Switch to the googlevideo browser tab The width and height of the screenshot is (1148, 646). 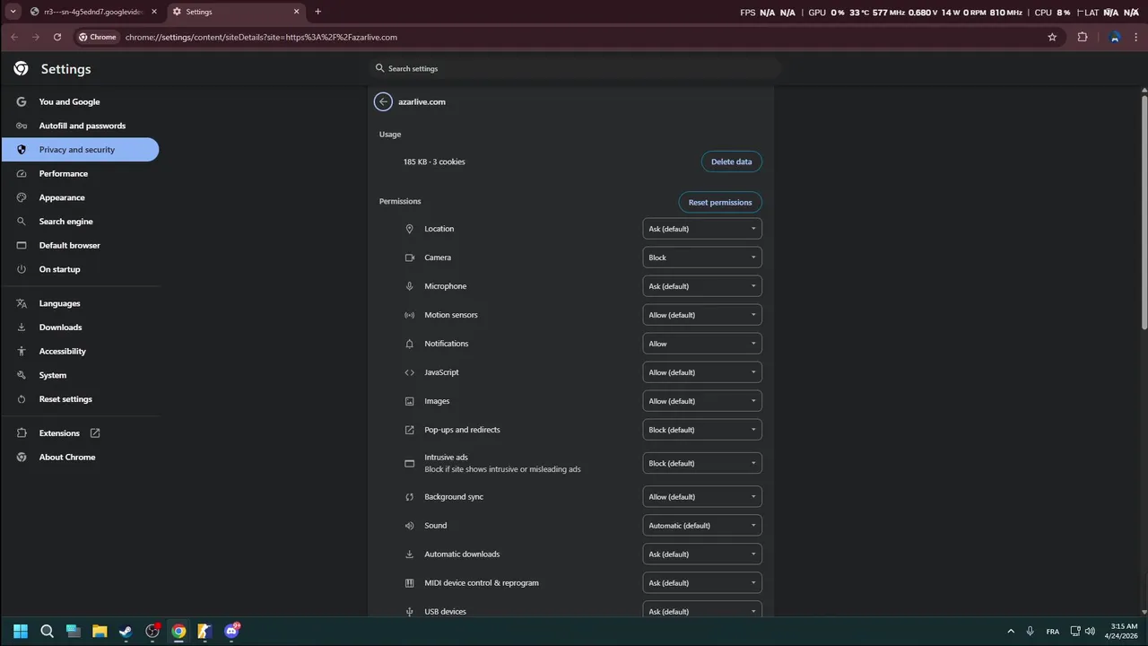point(90,12)
